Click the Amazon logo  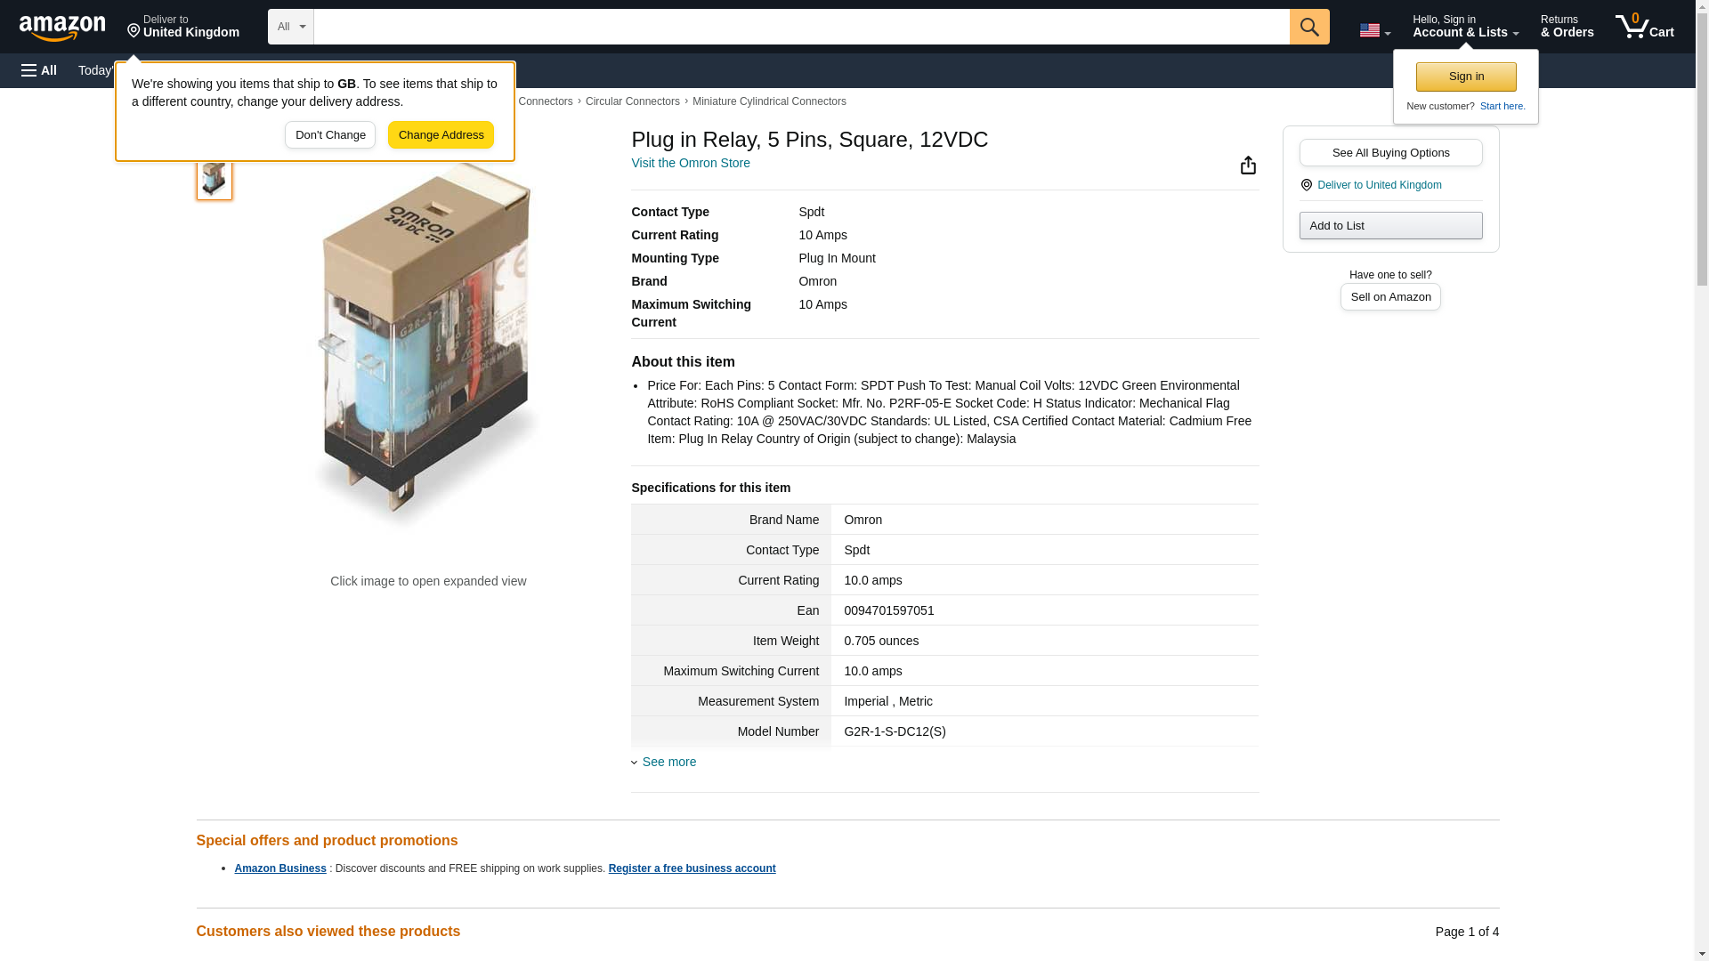pos(62,28)
